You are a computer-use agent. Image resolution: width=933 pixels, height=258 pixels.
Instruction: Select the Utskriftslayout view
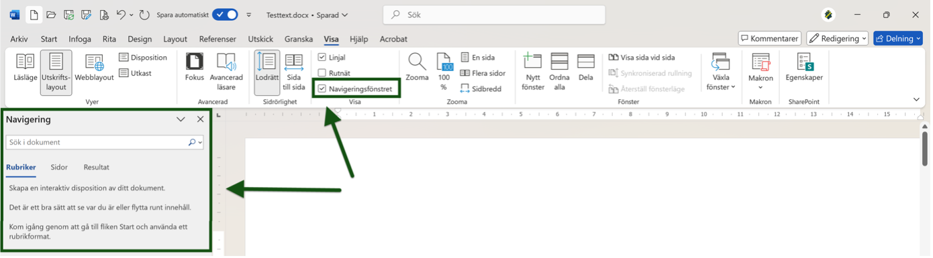click(x=56, y=72)
